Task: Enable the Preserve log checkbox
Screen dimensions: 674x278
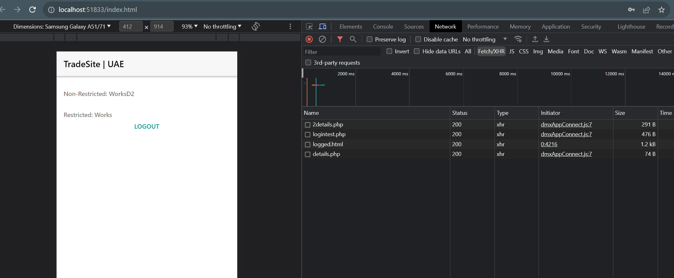Action: coord(370,39)
